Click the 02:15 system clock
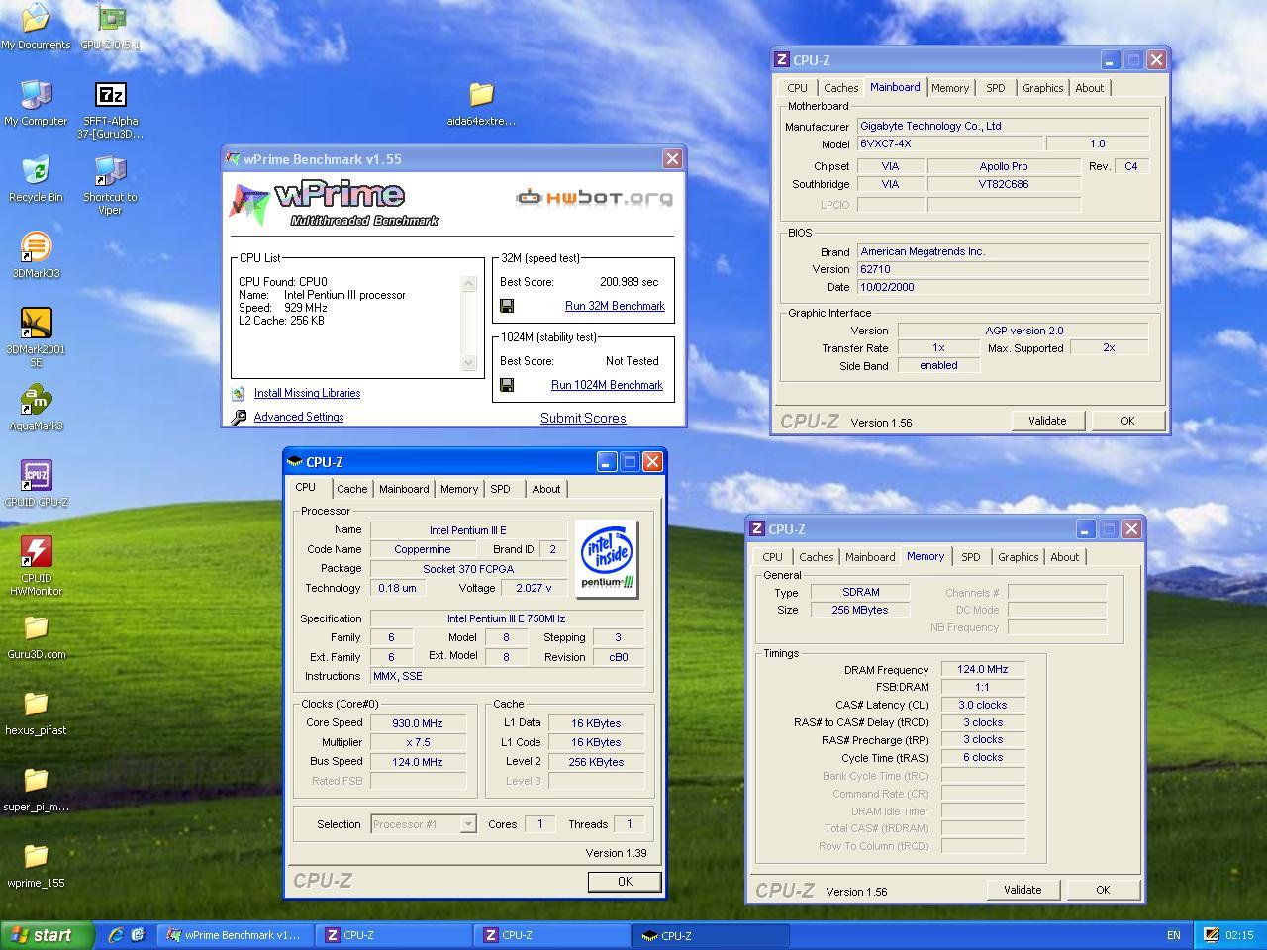Screen dimensions: 1267x950 click(1239, 935)
